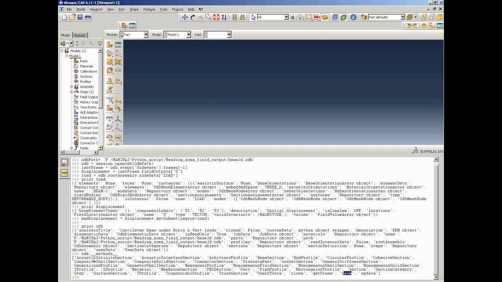502x282 pixels.
Task: Click the Open file folder icon
Action: tap(73, 17)
